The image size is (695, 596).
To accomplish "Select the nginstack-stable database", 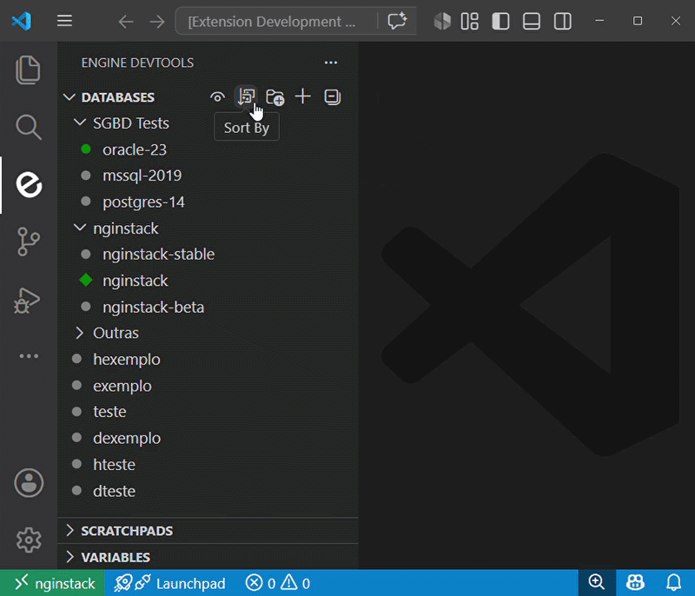I will tap(208, 255).
